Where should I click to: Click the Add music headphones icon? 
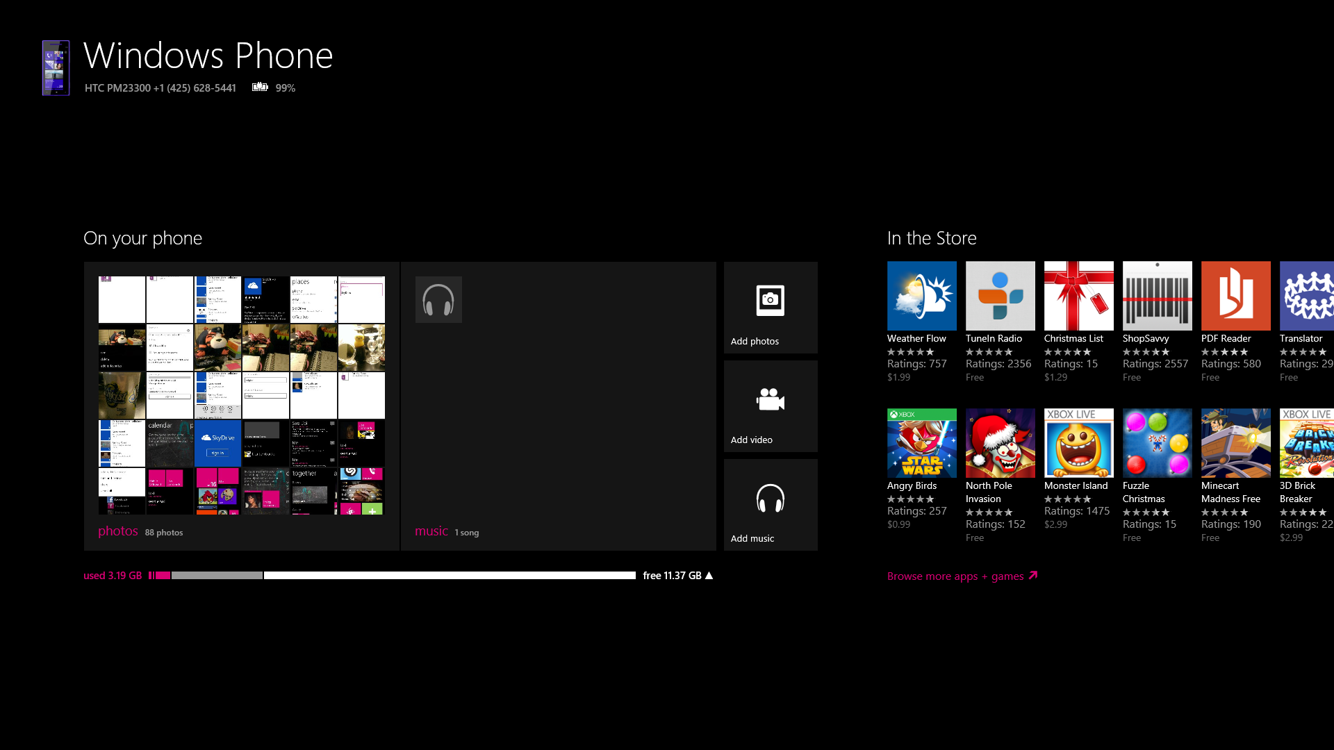coord(771,497)
